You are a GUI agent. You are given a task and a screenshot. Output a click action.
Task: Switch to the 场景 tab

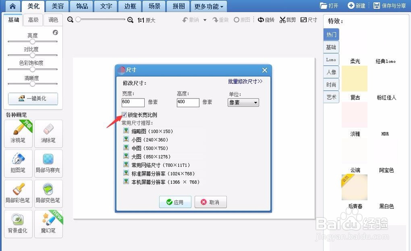(x=154, y=6)
